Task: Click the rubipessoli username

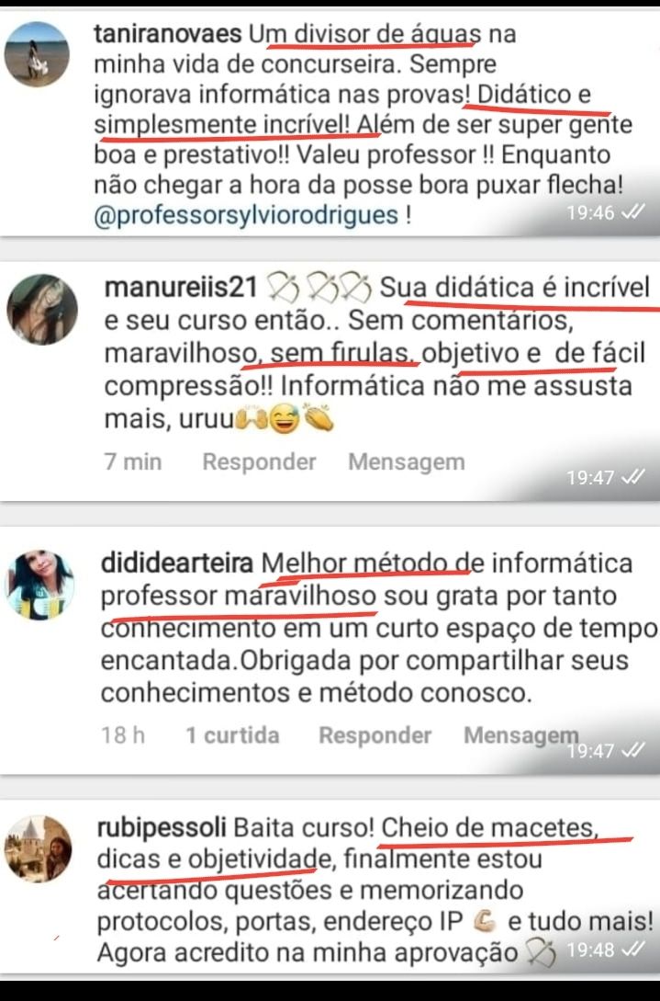Action: [x=162, y=828]
